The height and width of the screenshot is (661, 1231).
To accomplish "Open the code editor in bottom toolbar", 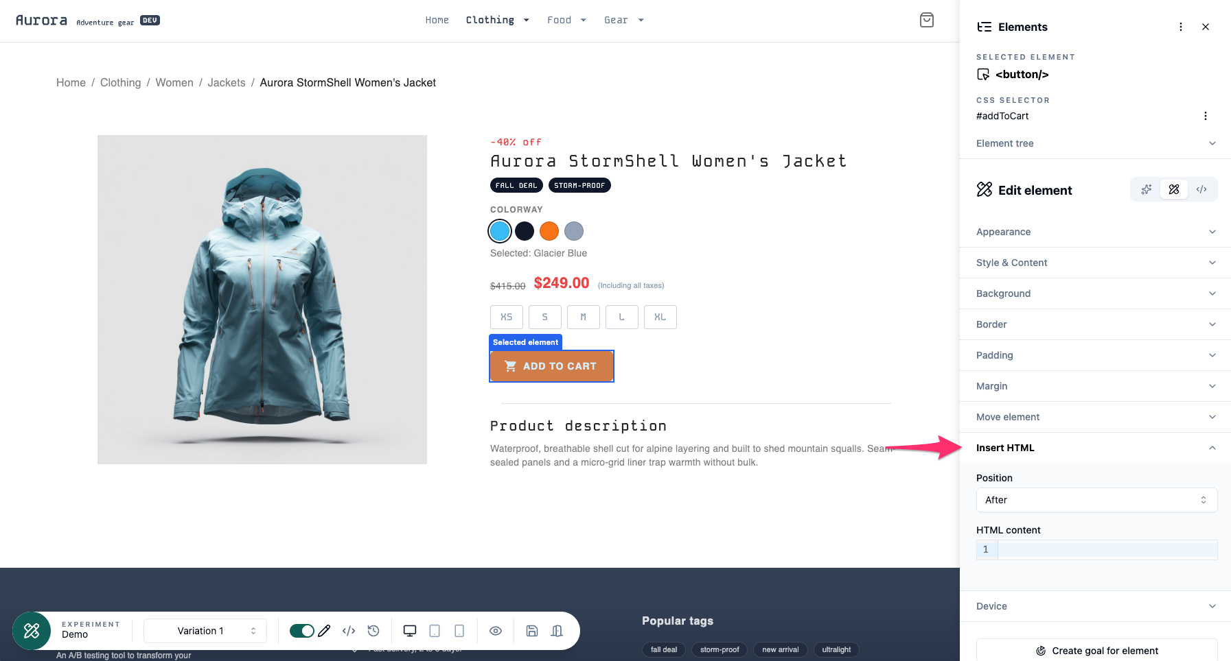I will 349,631.
